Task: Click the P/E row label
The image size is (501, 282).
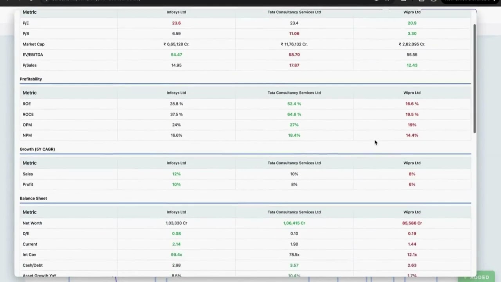Action: coord(26,23)
